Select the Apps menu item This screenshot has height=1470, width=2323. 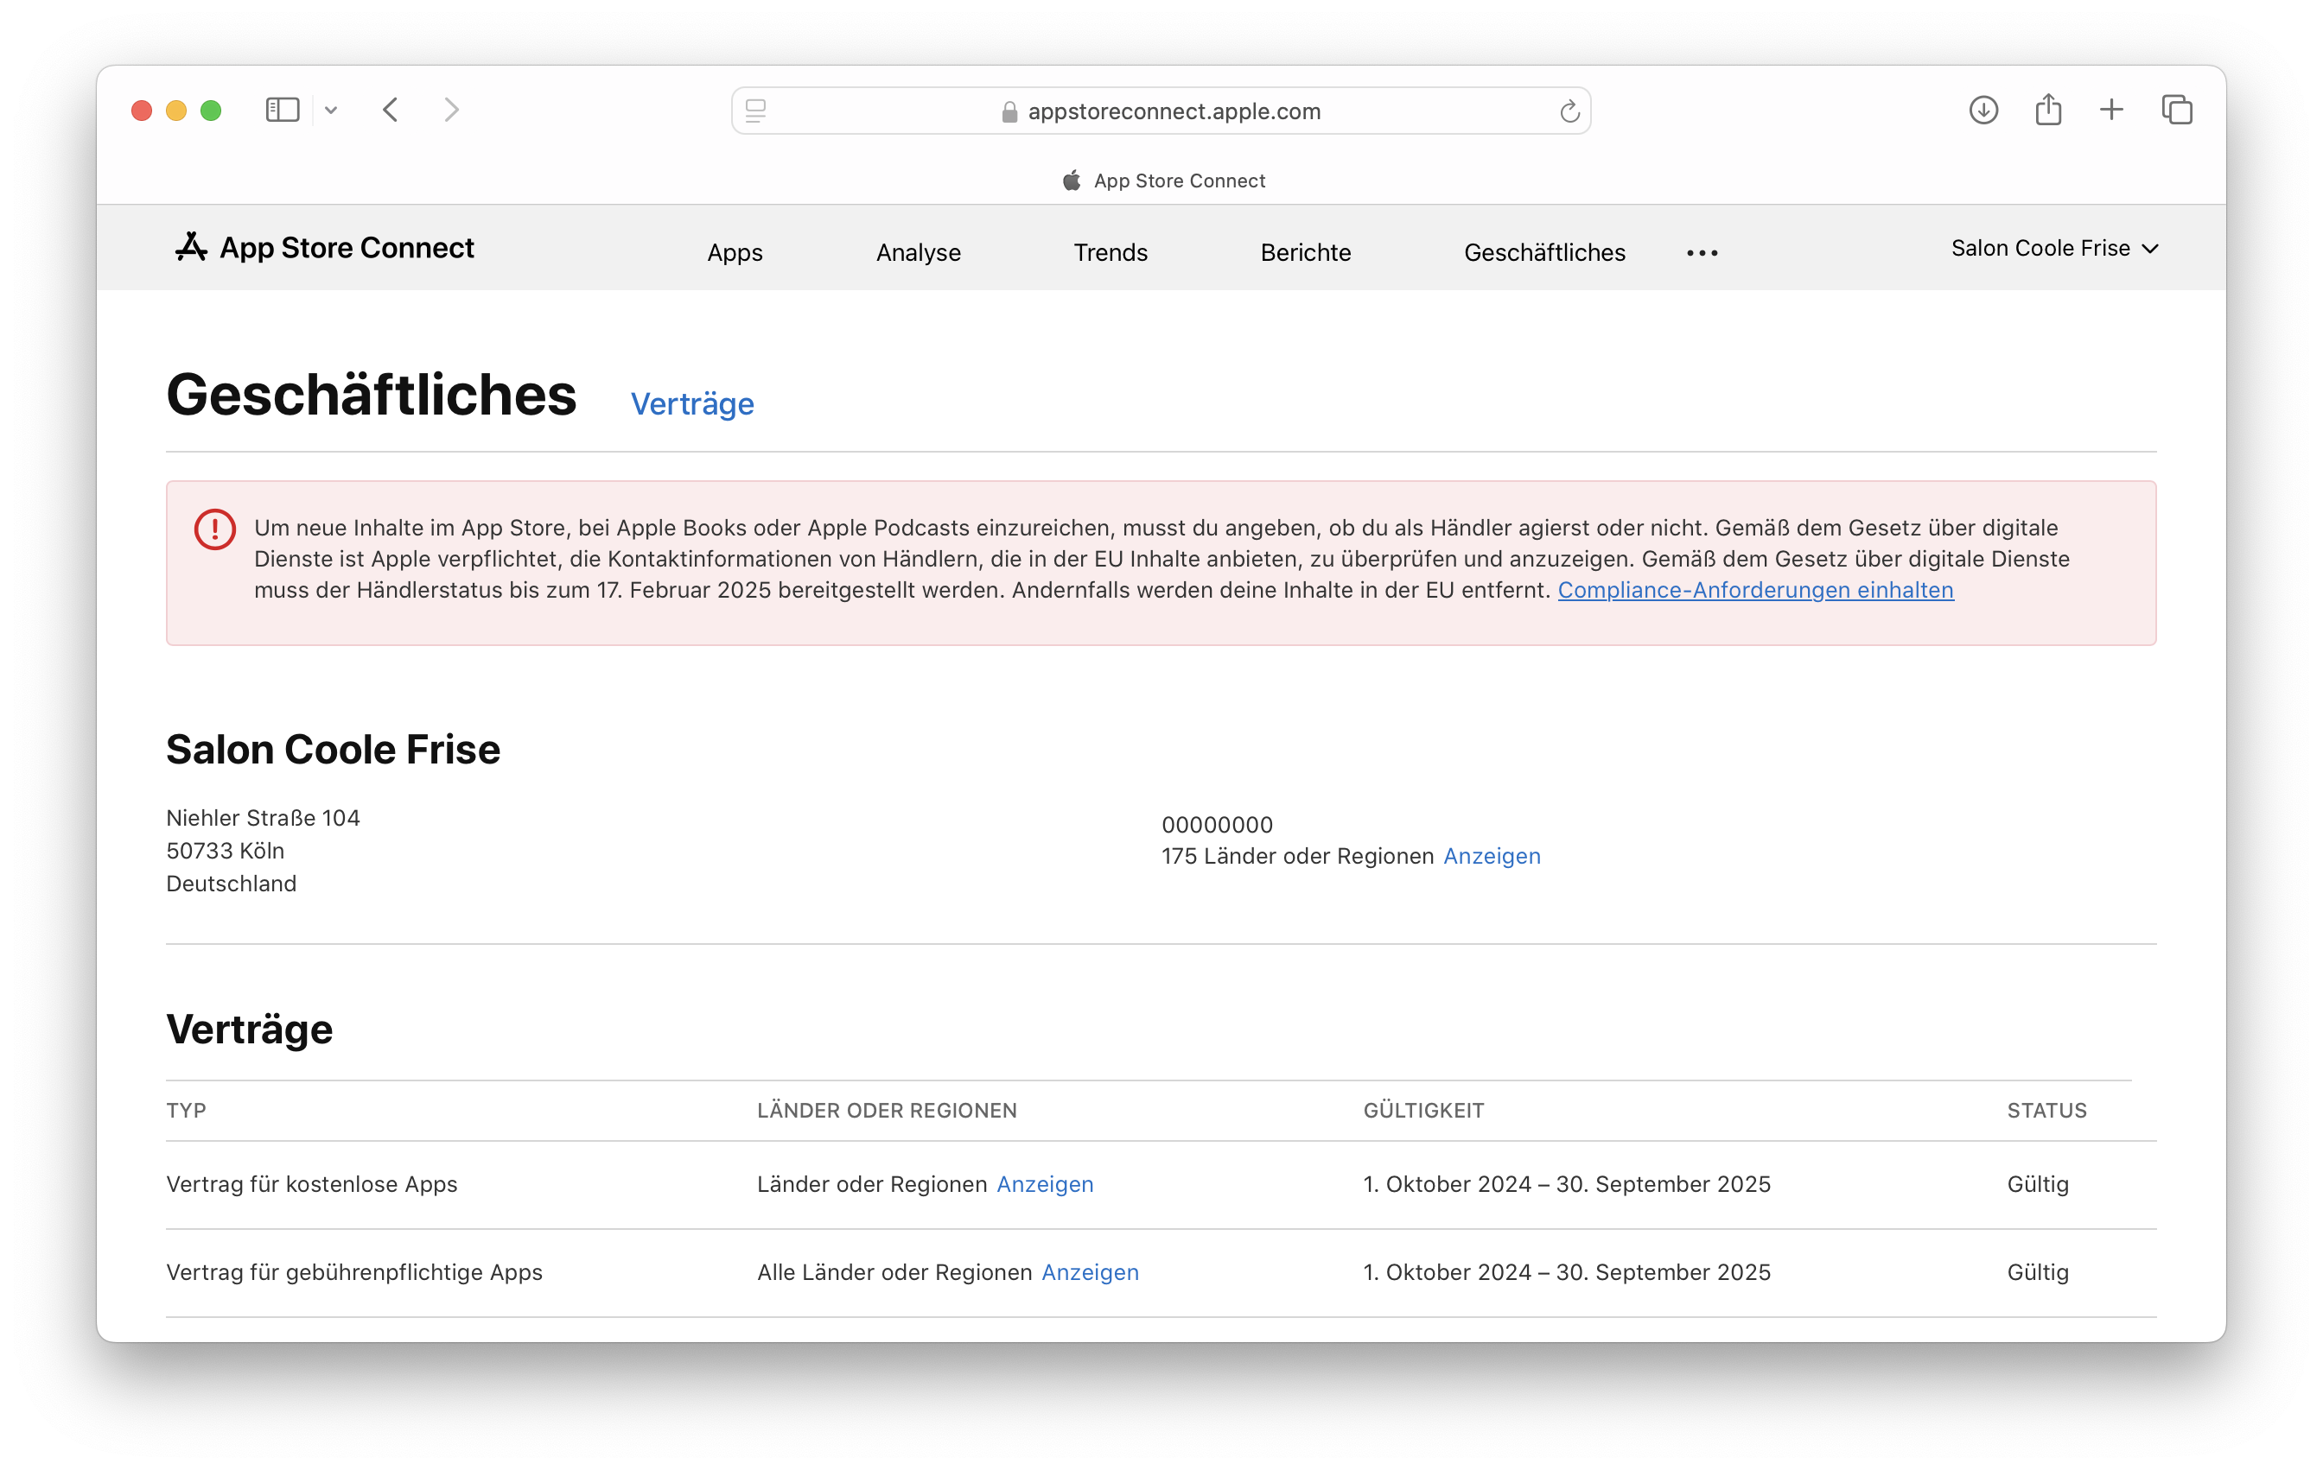736,250
